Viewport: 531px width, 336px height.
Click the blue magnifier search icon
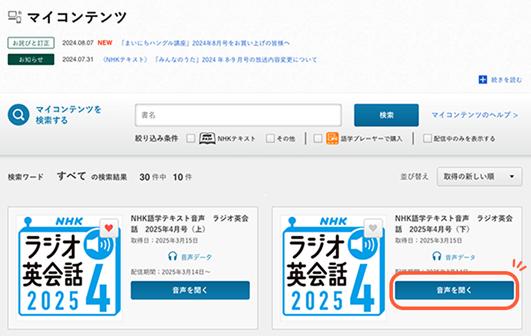18,115
